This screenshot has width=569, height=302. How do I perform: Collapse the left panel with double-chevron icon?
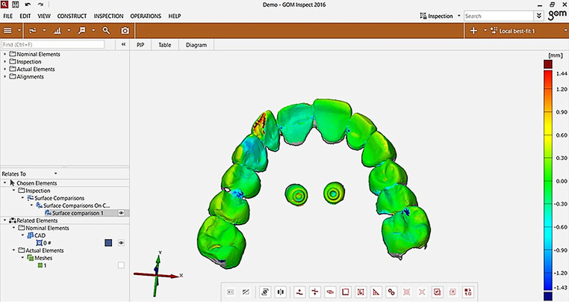[123, 45]
